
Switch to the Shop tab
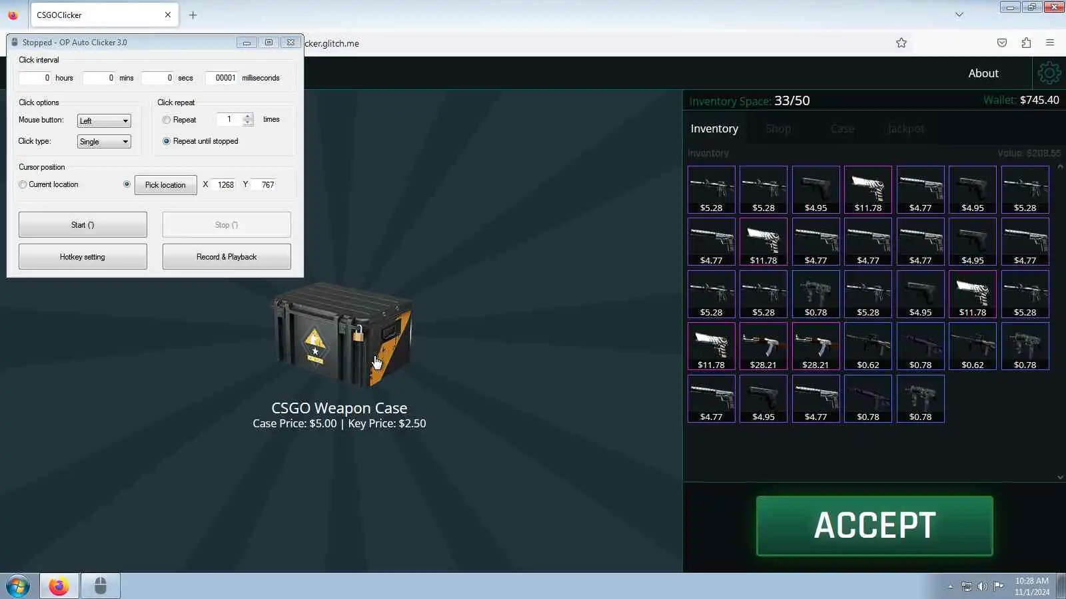778,128
